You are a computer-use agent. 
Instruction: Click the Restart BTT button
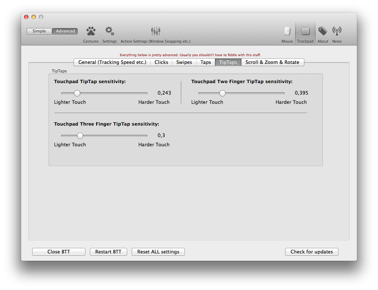click(108, 252)
